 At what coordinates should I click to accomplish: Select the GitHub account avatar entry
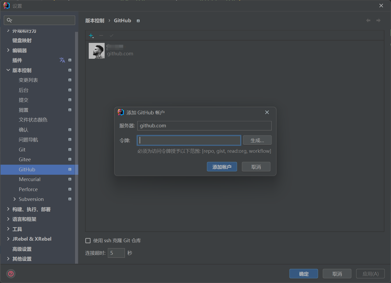[96, 51]
